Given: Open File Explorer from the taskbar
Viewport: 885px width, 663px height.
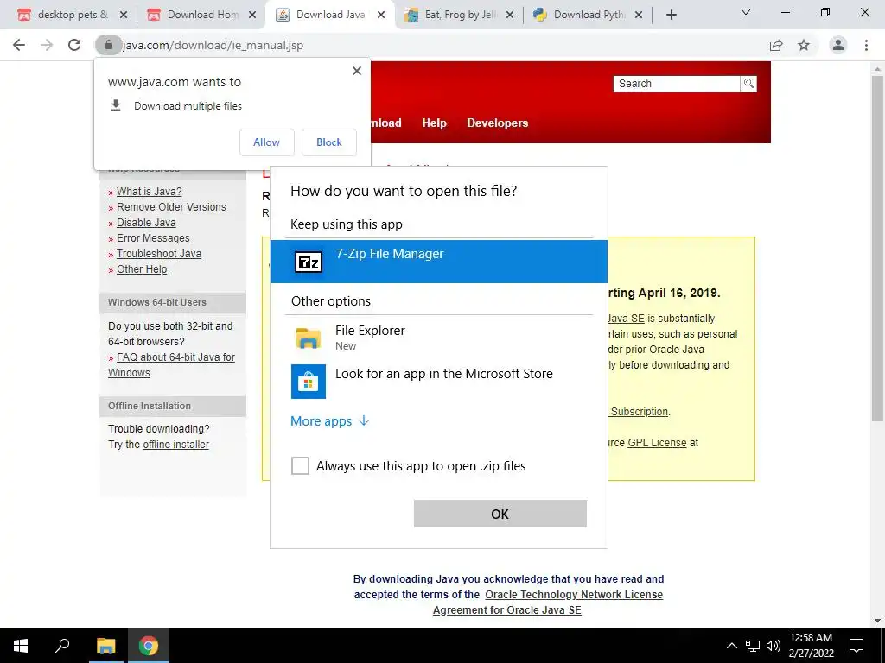Looking at the screenshot, I should [x=105, y=646].
